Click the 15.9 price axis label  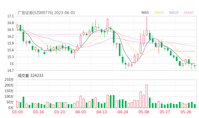10,43
